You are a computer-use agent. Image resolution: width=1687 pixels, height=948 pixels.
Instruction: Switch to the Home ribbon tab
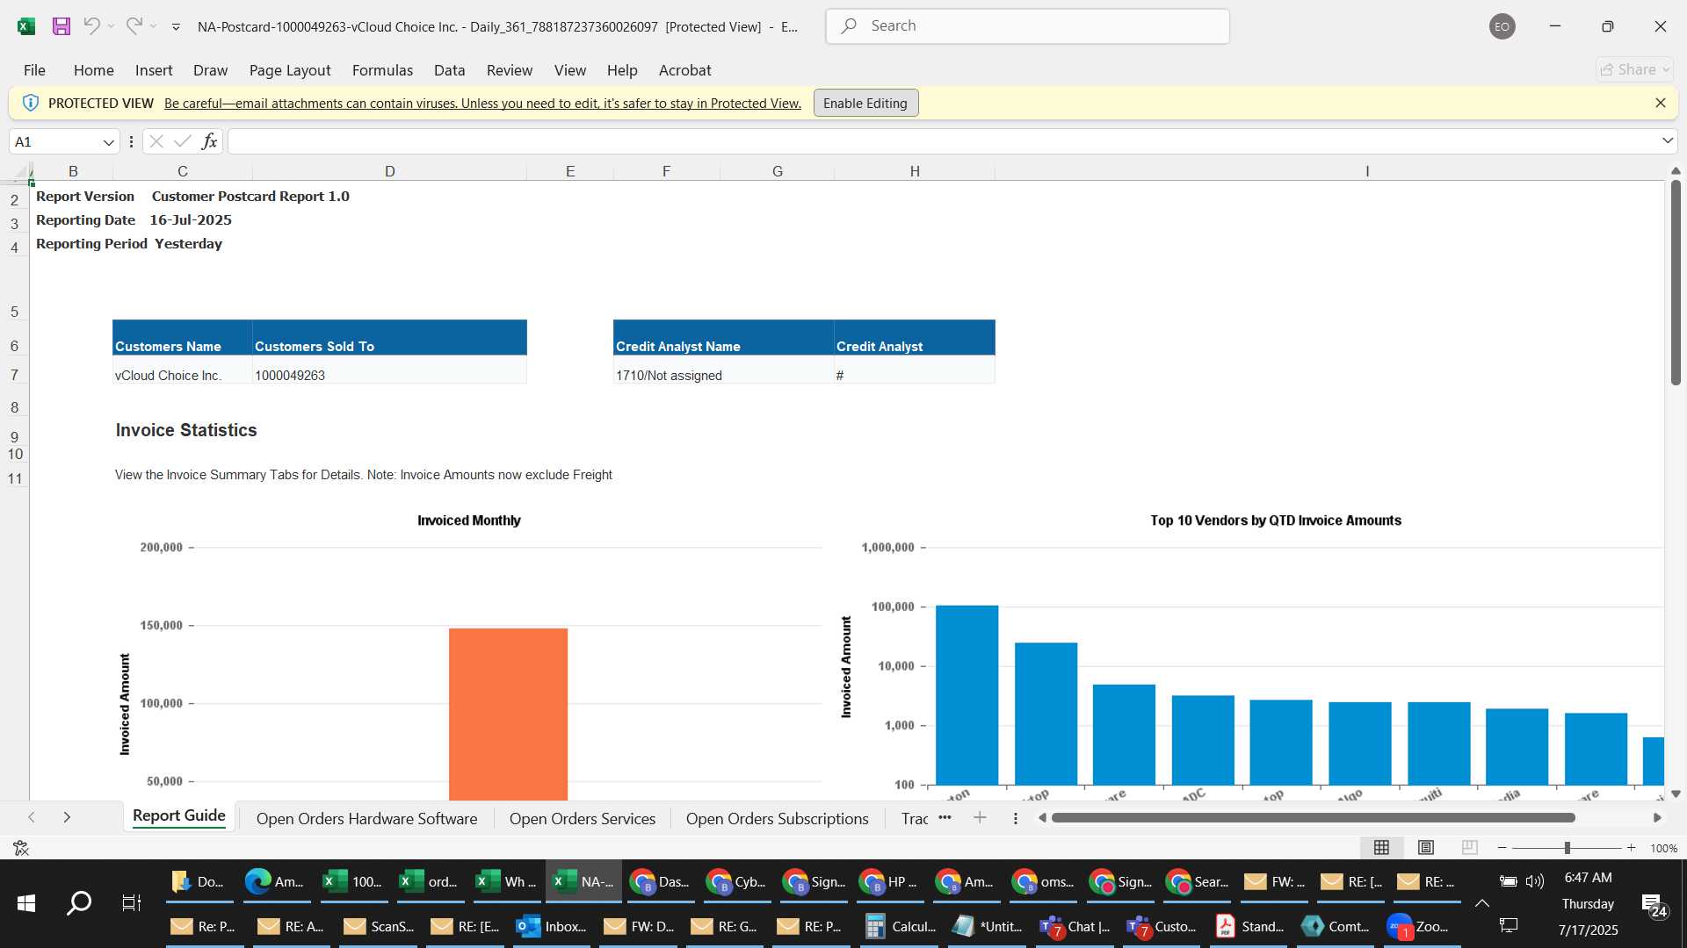point(93,70)
